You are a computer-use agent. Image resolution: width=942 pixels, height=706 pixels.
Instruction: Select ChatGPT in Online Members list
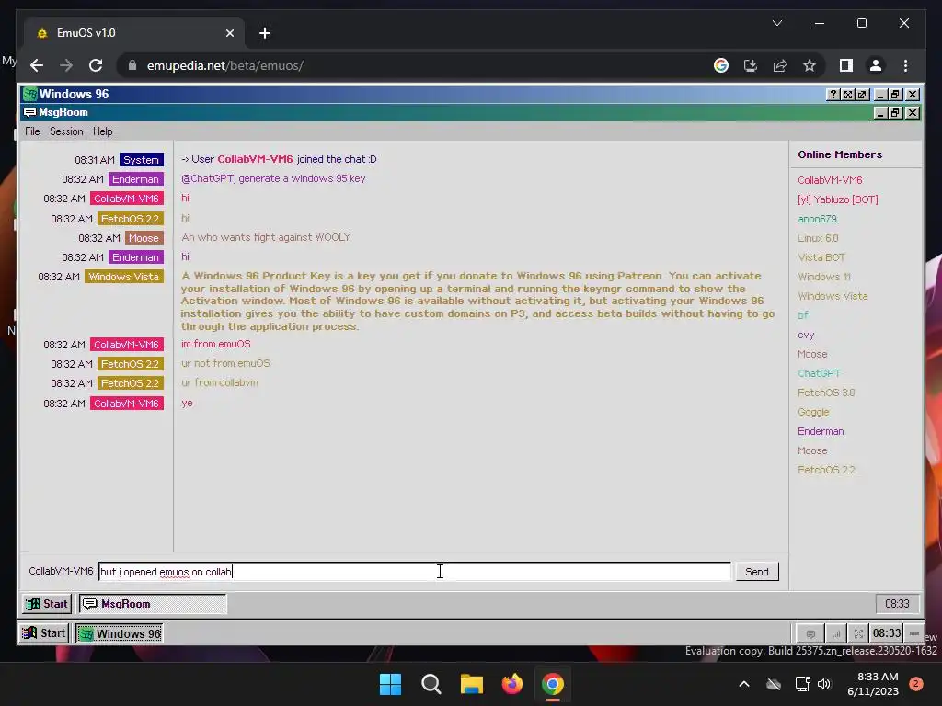[x=819, y=373]
